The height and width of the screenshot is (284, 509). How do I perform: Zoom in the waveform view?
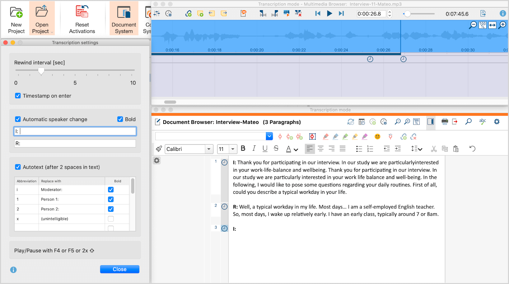502,25
